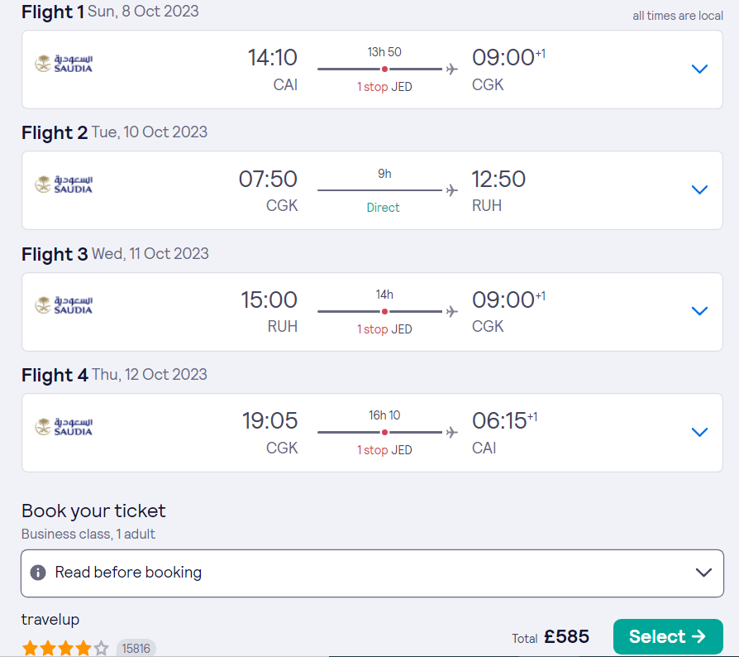This screenshot has width=739, height=657.
Task: Click Saudia logo on Flight 1
Action: pos(64,64)
